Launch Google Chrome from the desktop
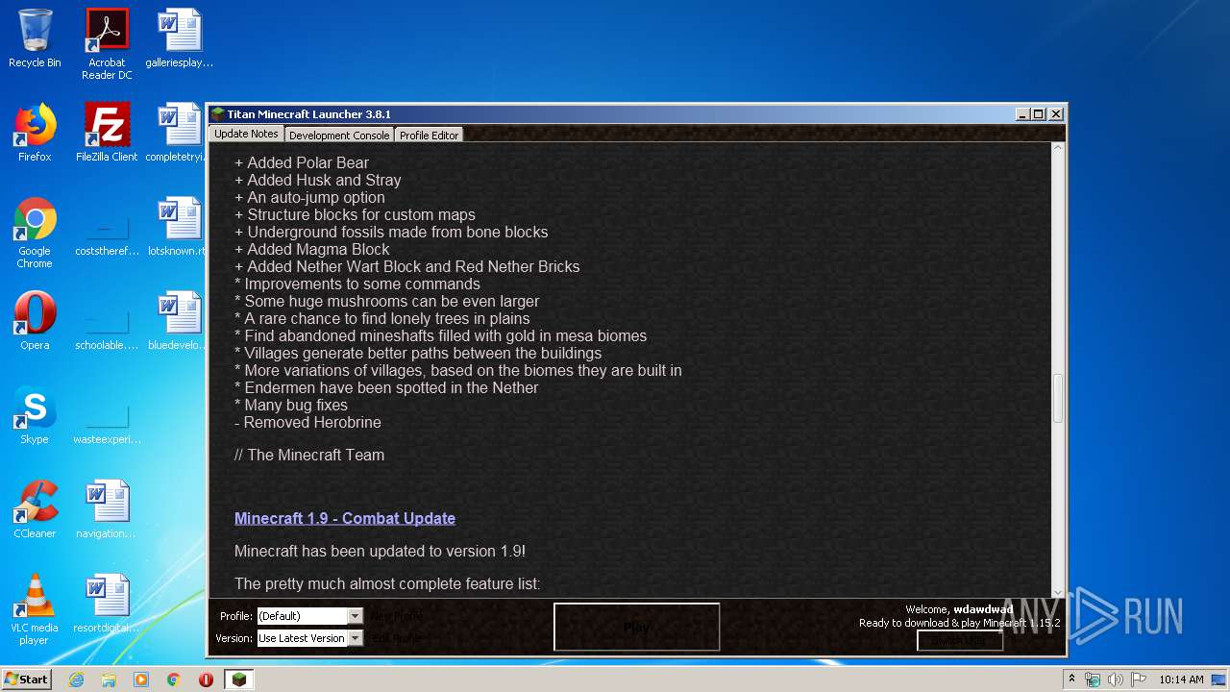 tap(35, 233)
